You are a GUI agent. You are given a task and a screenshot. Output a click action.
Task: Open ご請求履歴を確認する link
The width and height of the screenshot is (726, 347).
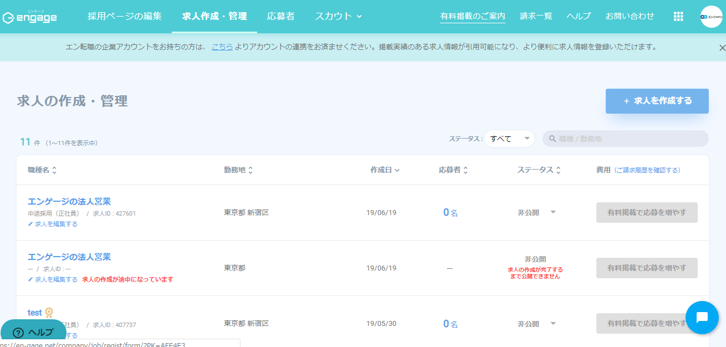coord(647,170)
